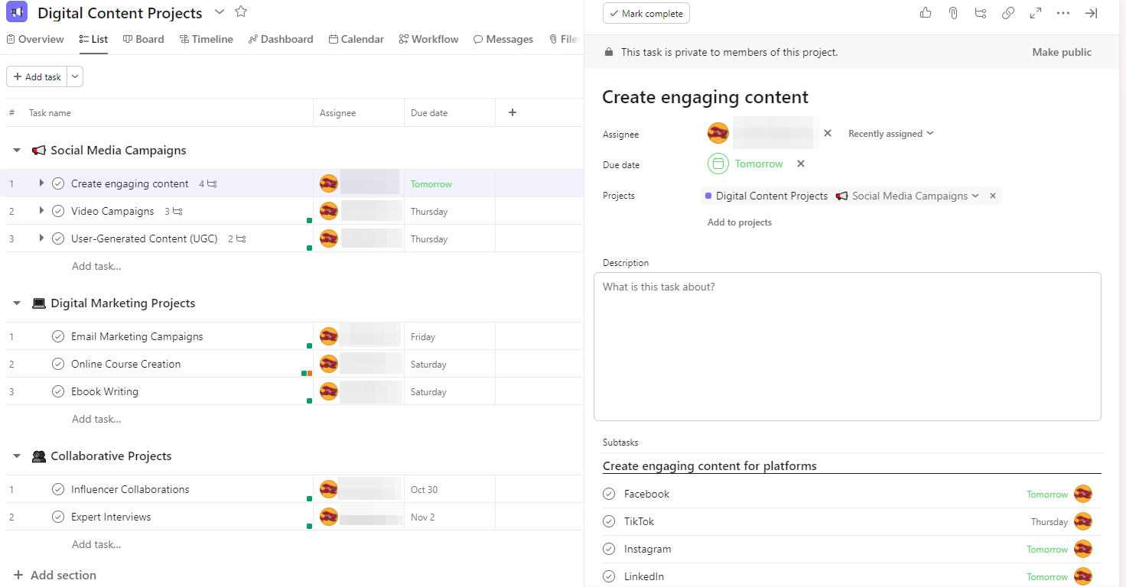Click the purple project megaphone icon

[x=17, y=12]
